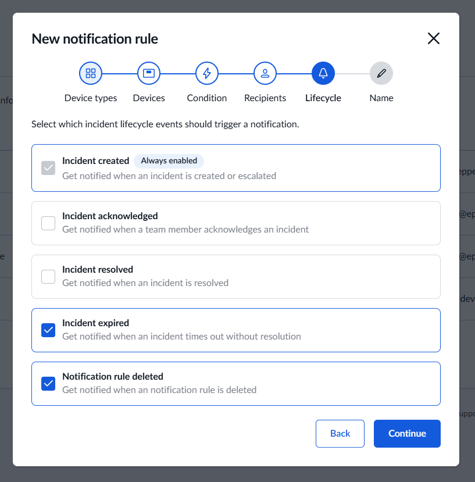Select the Condition step label

click(207, 98)
